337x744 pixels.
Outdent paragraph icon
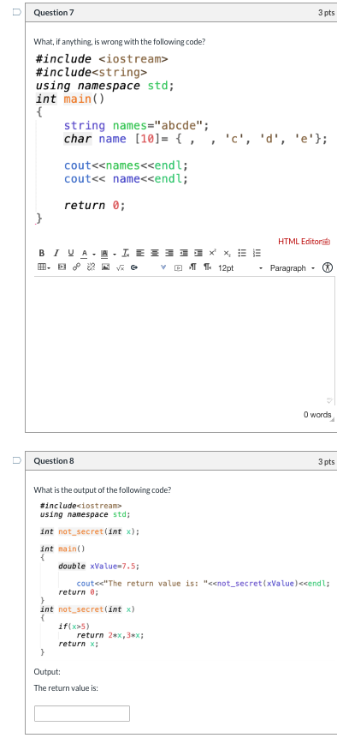click(184, 253)
